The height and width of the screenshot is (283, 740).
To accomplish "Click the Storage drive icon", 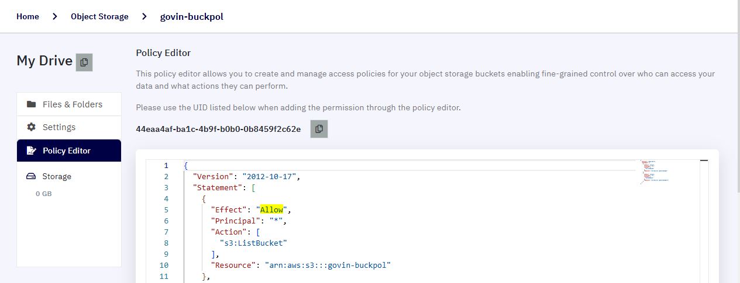I will pyautogui.click(x=31, y=176).
